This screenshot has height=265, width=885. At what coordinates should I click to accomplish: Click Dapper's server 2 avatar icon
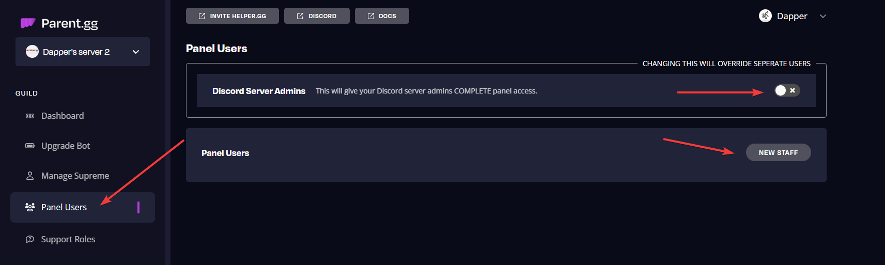(32, 52)
